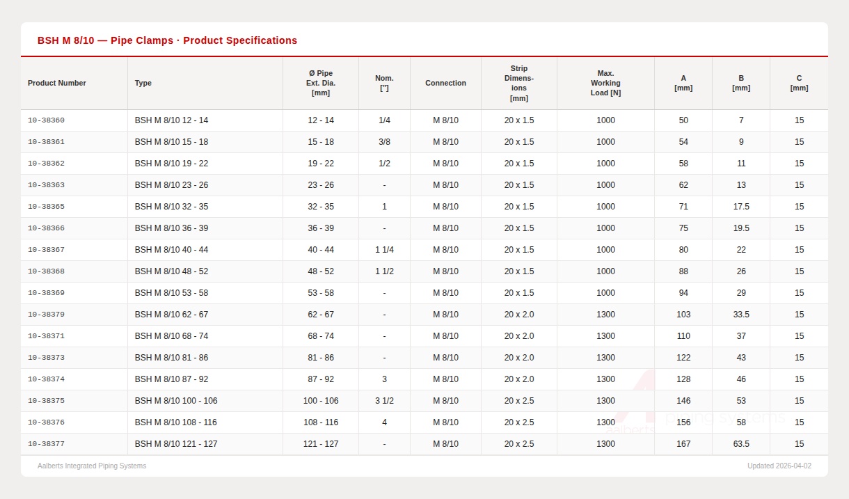Click the Max. Working Load column header
Screen dimensions: 849x499
605,83
